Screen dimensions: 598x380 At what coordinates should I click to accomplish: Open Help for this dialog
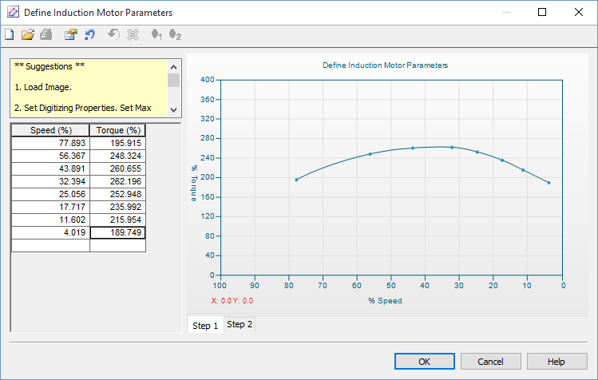556,362
